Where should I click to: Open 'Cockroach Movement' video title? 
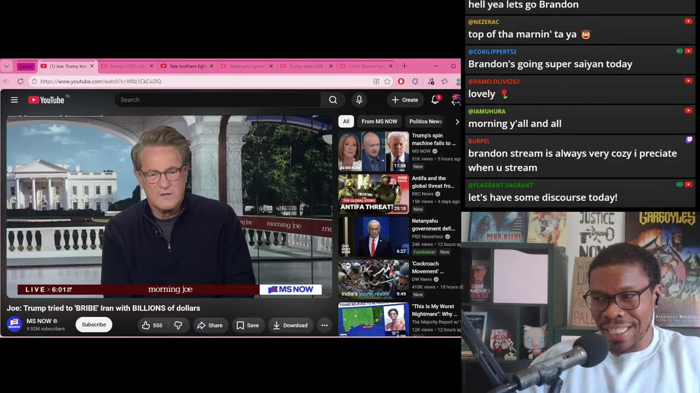428,267
